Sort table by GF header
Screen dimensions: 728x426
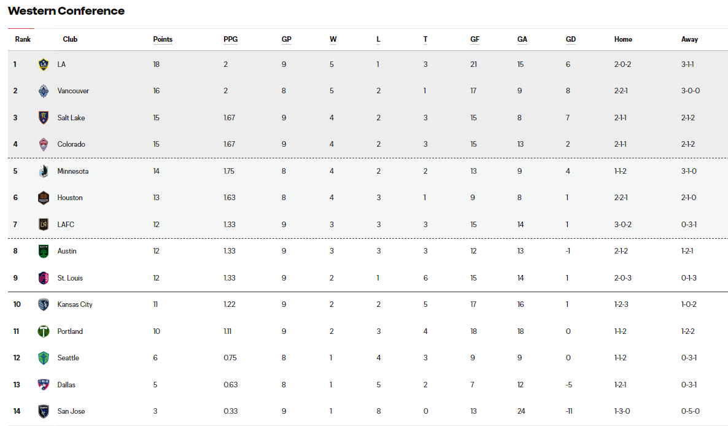point(474,39)
